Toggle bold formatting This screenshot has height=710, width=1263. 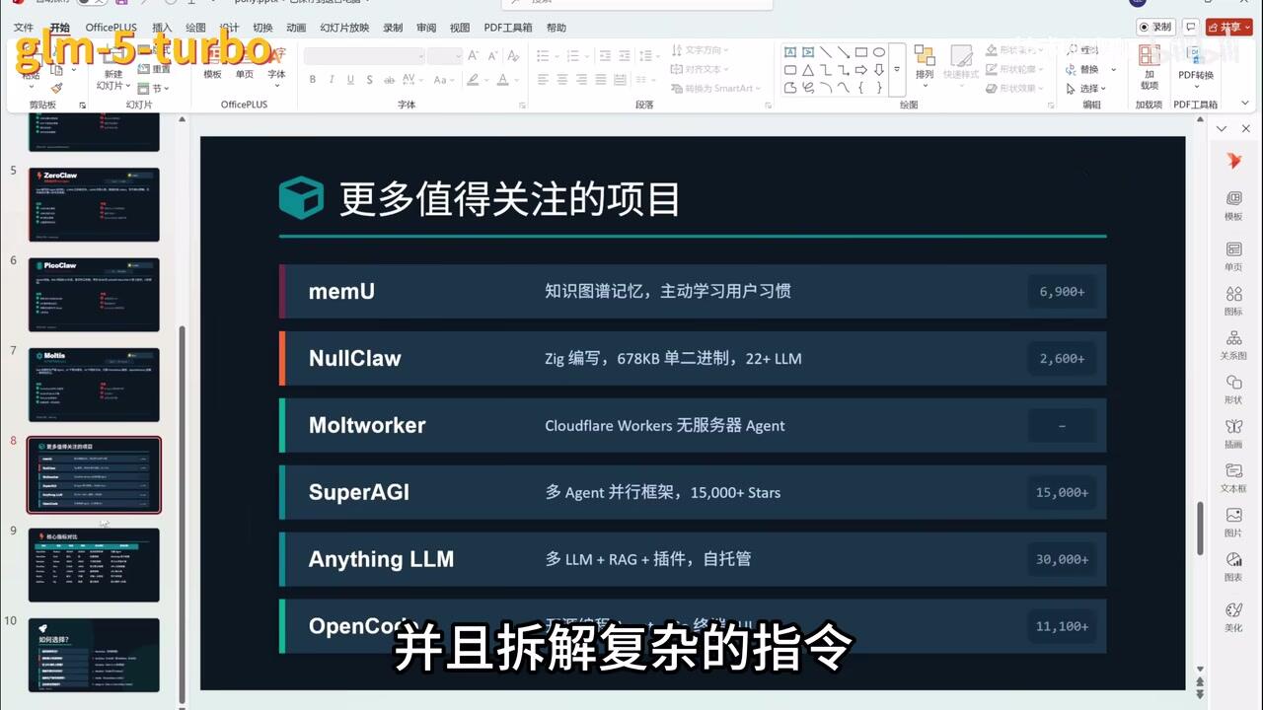point(312,80)
